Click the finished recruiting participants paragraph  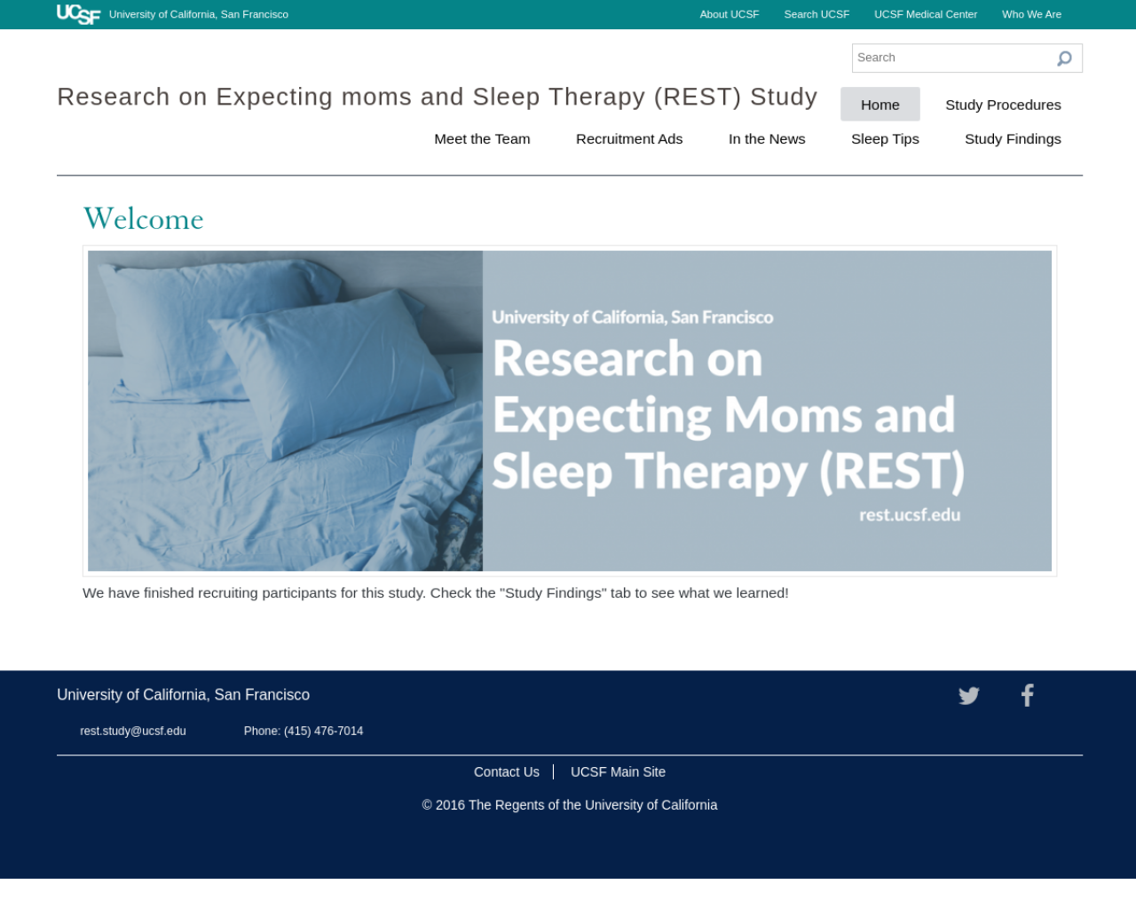point(436,593)
